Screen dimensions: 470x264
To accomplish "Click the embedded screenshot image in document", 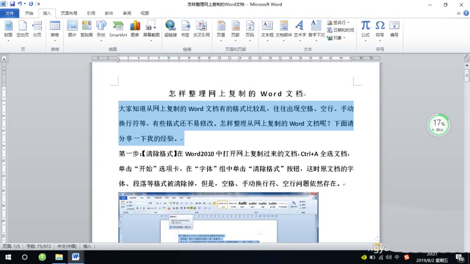I will pyautogui.click(x=219, y=217).
